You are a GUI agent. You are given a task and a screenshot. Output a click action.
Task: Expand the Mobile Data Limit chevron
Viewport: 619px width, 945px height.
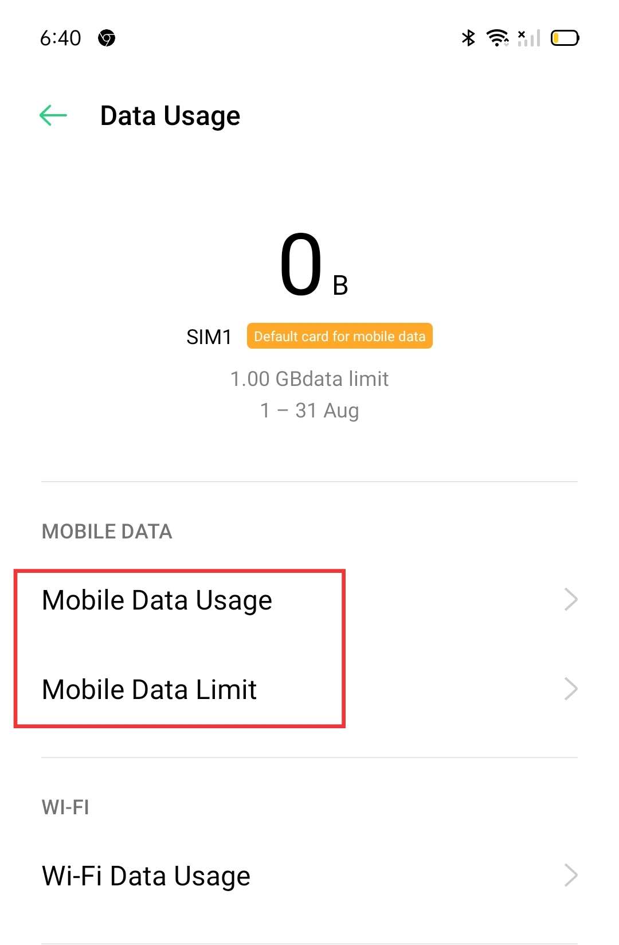(x=570, y=689)
